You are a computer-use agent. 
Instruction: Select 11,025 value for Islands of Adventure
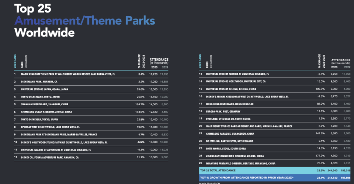[x=164, y=150]
